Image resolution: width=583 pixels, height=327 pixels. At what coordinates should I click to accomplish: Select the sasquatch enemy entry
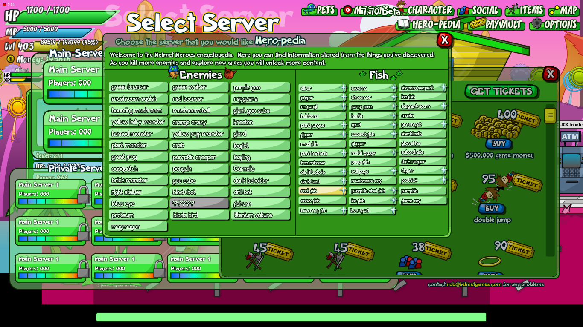click(x=138, y=169)
